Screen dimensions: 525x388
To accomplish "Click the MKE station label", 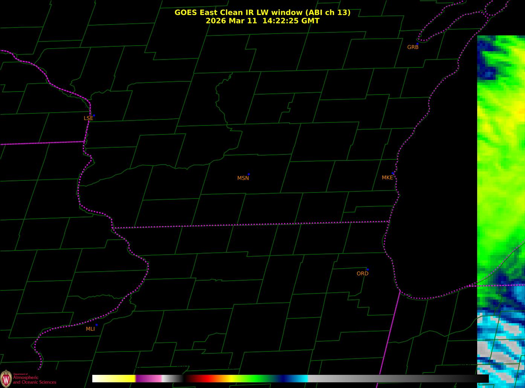I will [387, 177].
